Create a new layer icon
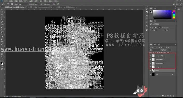Screen dimensions: 183x98 pyautogui.click(x=171, y=96)
